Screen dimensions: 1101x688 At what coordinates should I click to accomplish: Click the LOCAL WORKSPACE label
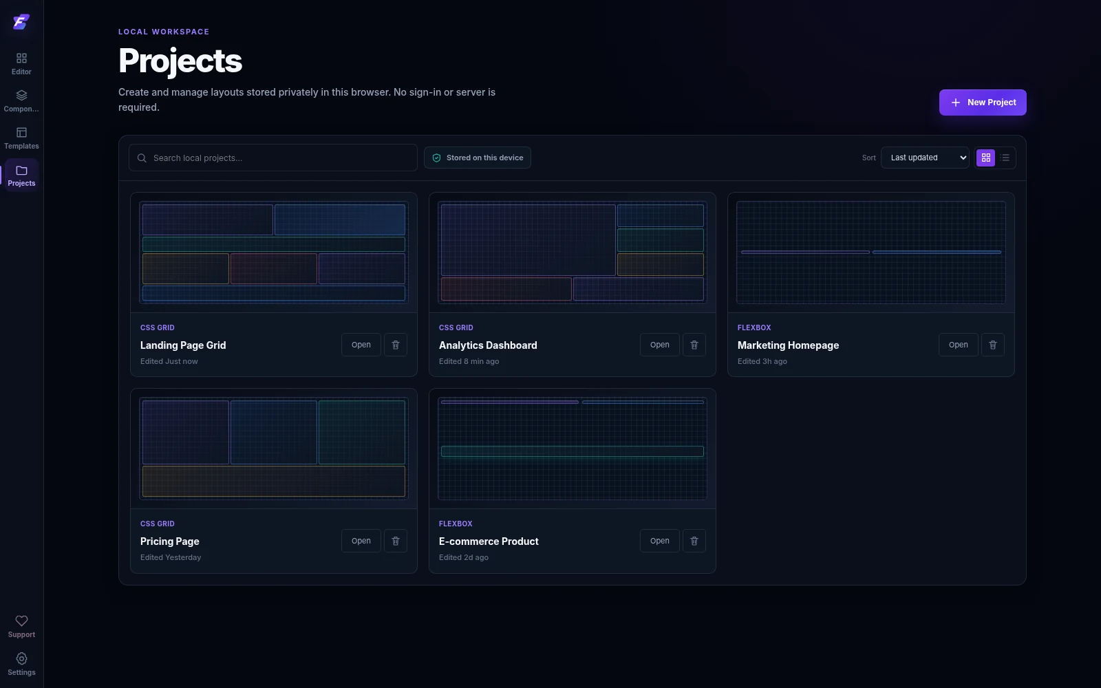click(164, 32)
